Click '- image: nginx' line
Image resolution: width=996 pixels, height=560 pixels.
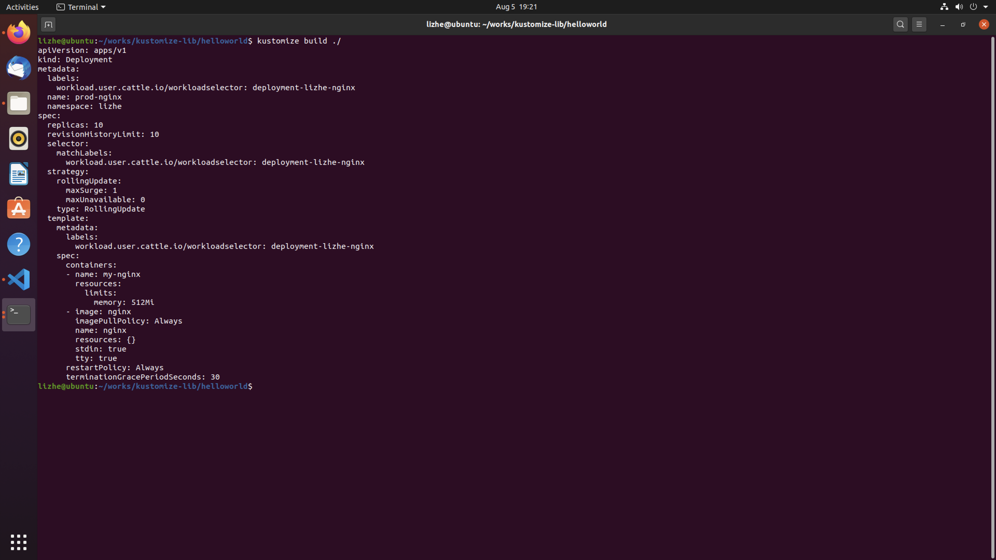pos(98,311)
